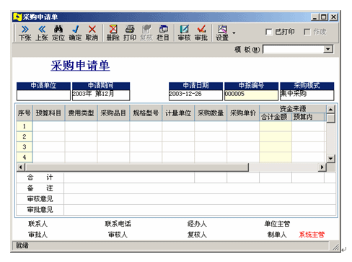Screen dimensions: 352x262
Task: Click the horizontal scrollbar right arrow
Action: pyautogui.click(x=322, y=167)
